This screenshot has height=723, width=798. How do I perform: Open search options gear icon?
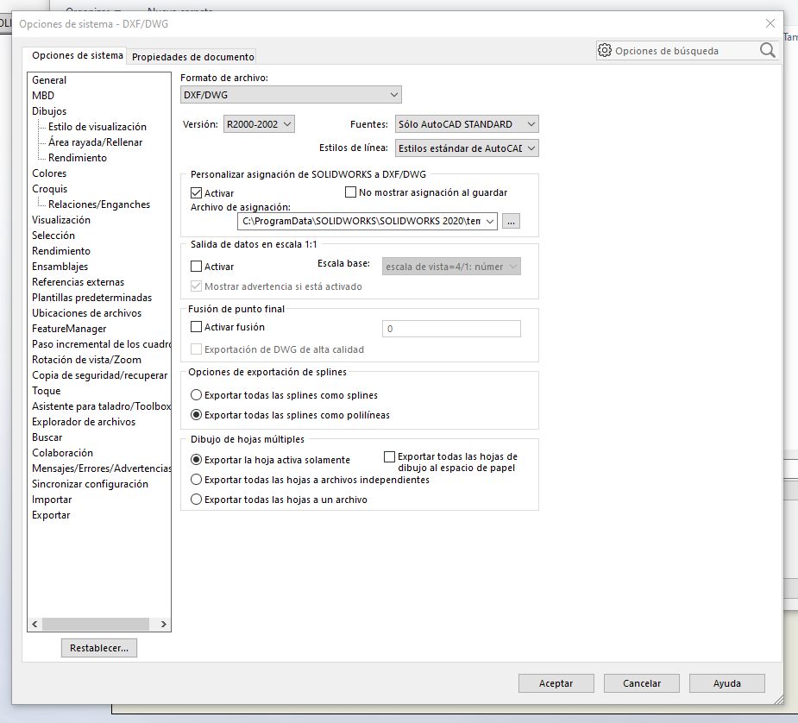click(605, 50)
